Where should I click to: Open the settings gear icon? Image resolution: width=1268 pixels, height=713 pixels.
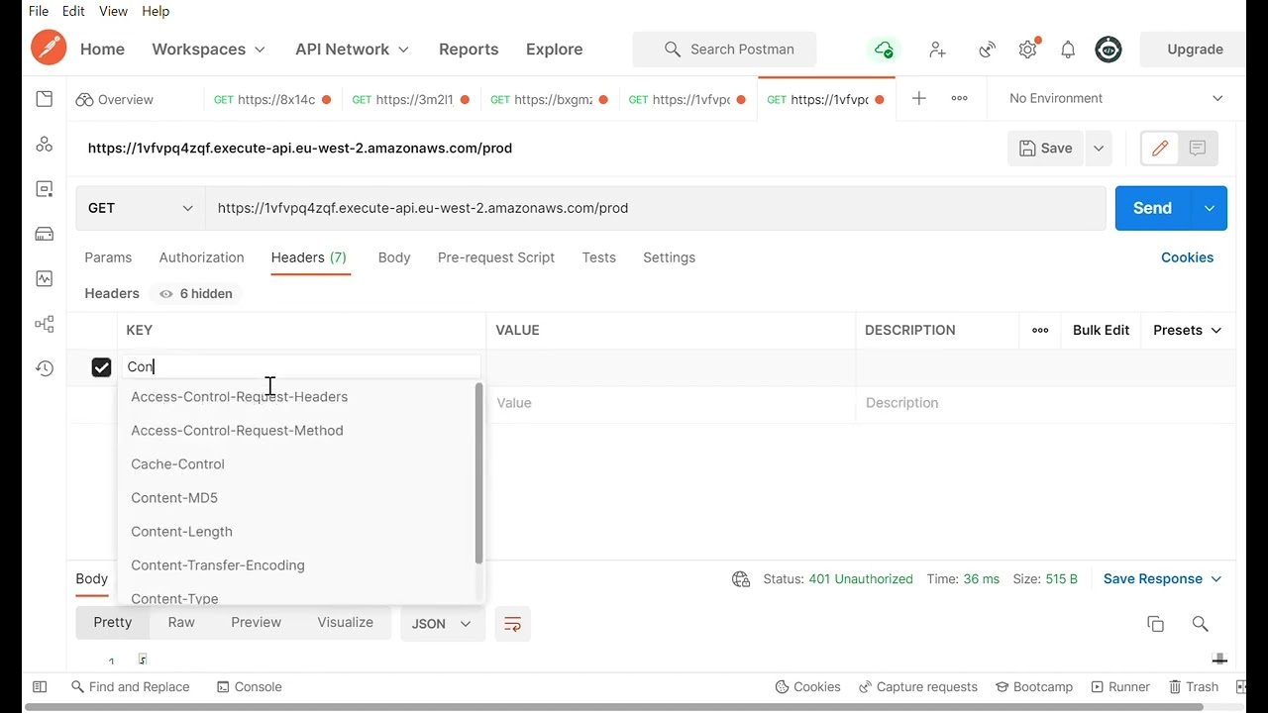1028,50
